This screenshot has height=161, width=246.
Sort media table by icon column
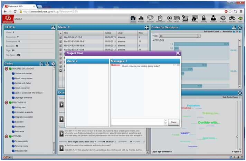coord(61,33)
